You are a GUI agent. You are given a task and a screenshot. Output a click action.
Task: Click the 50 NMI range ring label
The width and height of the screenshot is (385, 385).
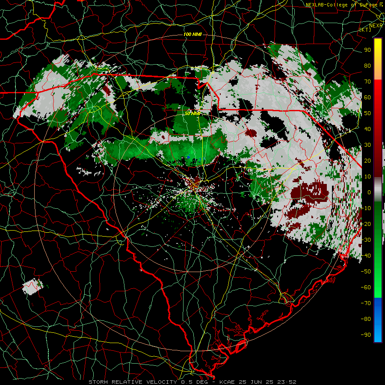(x=192, y=113)
